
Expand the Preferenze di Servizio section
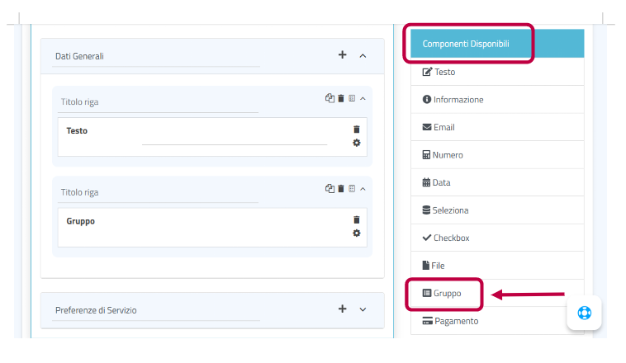[363, 309]
